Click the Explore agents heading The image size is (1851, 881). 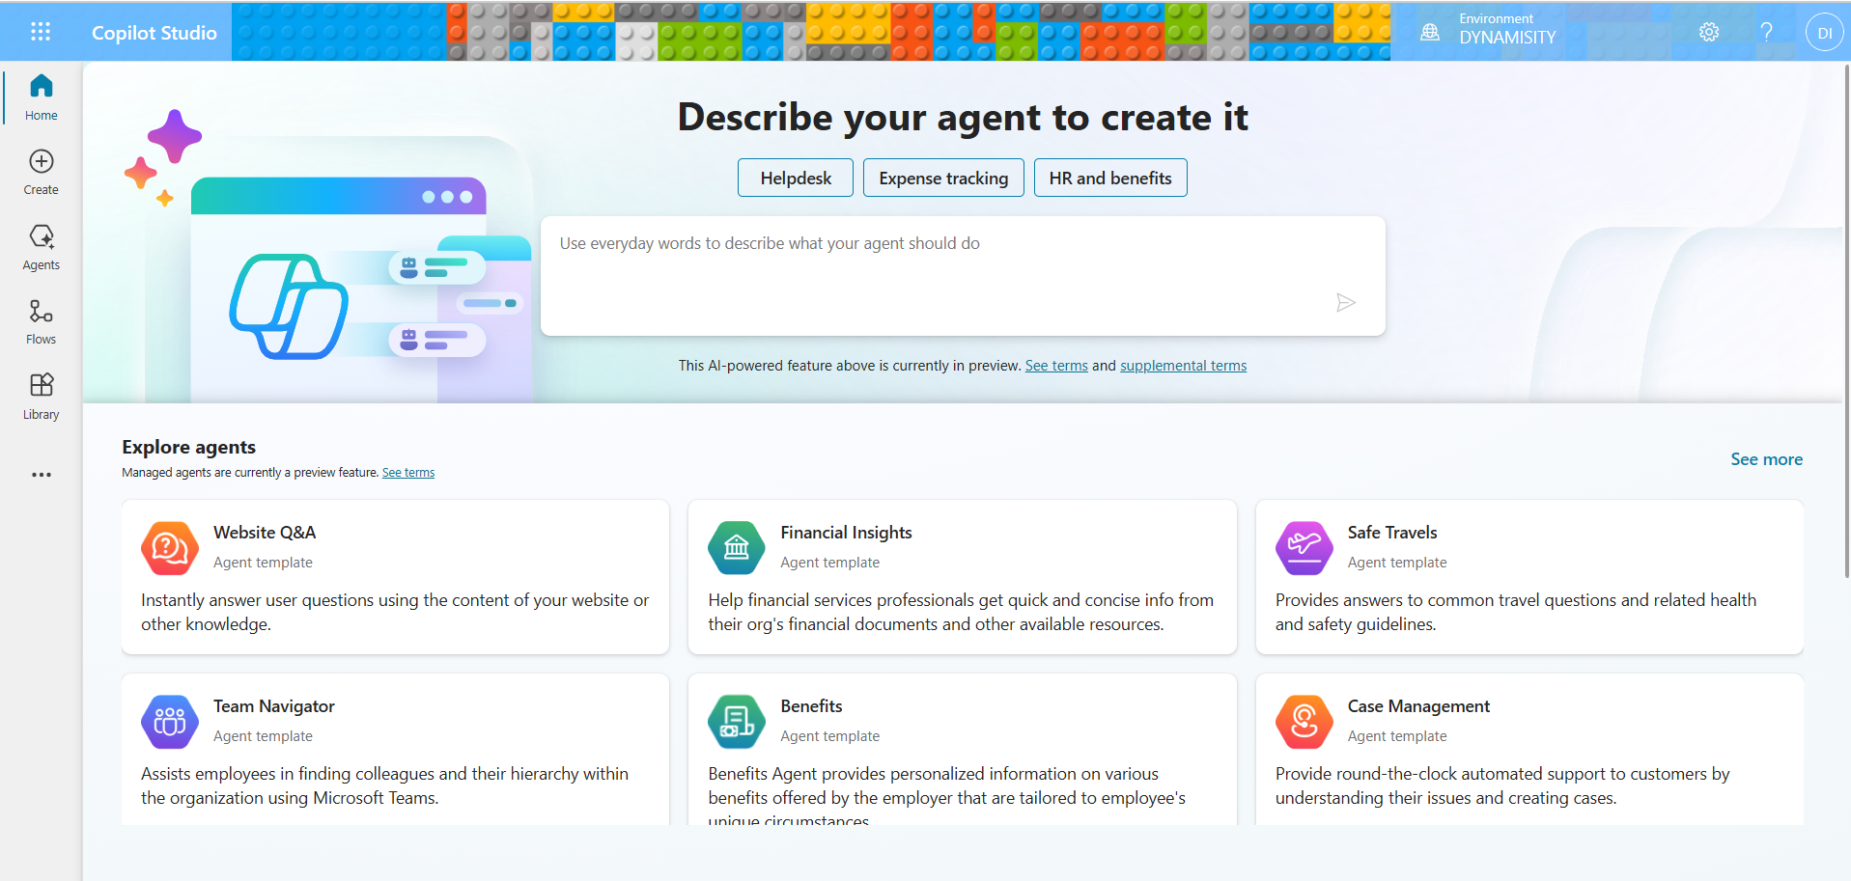coord(188,447)
